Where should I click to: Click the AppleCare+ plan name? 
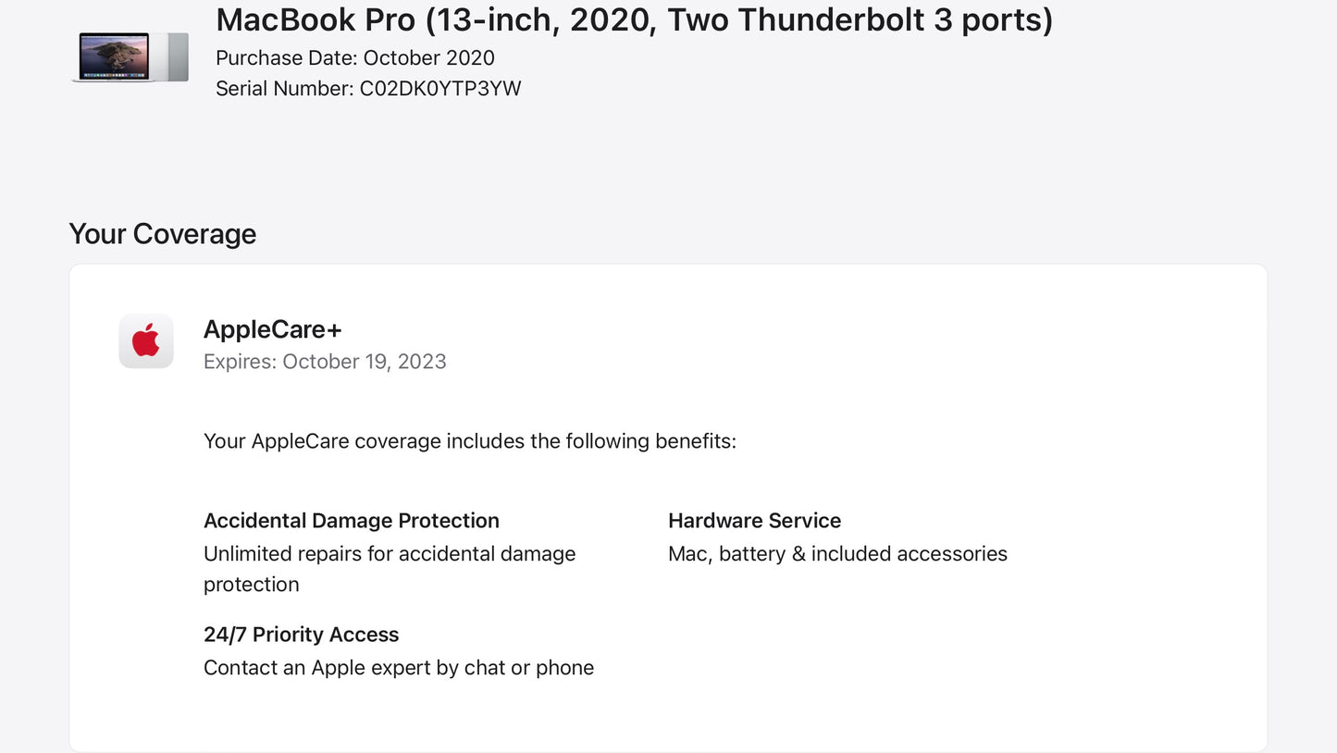point(273,329)
